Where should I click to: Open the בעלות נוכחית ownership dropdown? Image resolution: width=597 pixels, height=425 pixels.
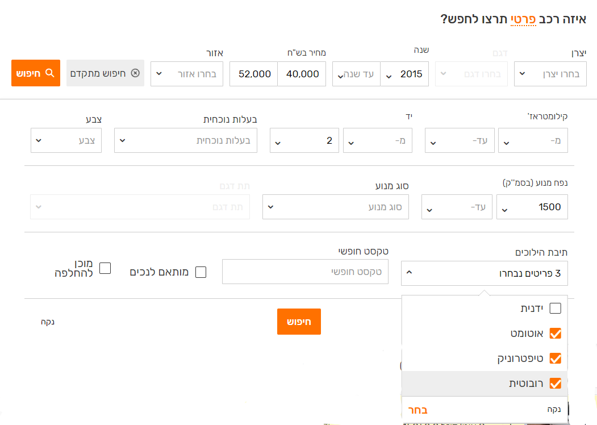pyautogui.click(x=185, y=140)
